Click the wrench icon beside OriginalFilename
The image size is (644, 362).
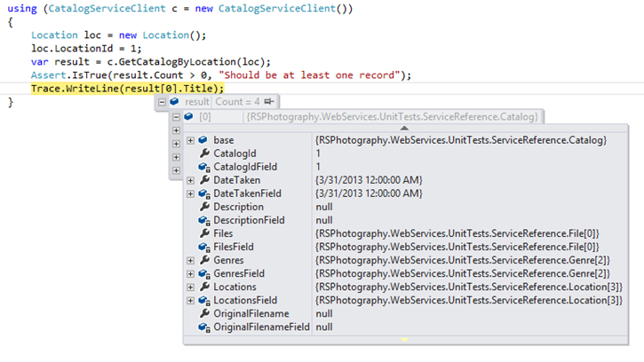(x=203, y=313)
